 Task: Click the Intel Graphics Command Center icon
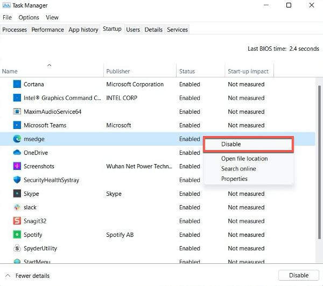point(17,98)
